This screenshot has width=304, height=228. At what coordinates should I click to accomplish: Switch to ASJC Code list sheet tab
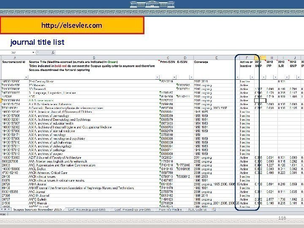coord(197,209)
